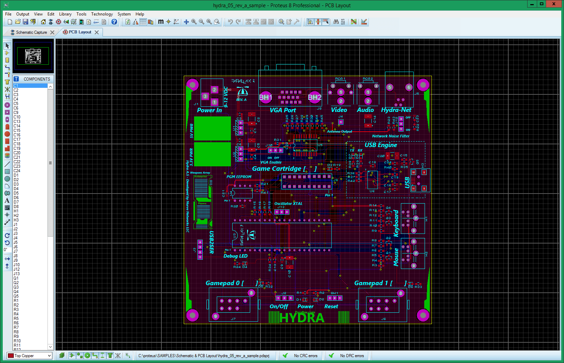Click the Pan/center view crosshair arrows icon

coord(186,22)
